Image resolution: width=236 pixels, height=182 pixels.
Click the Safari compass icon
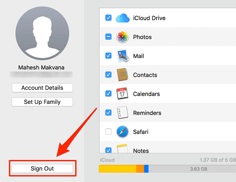123,132
